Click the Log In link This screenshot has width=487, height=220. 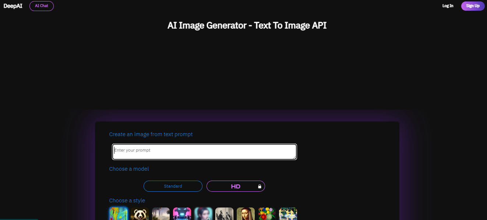[x=448, y=6]
